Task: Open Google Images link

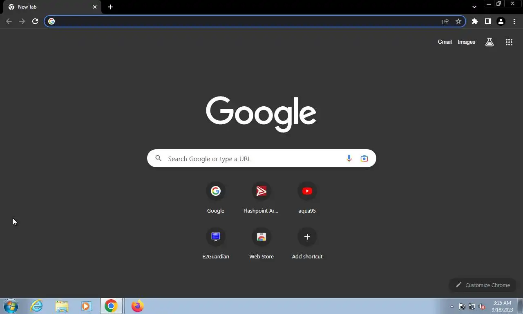Action: (466, 42)
